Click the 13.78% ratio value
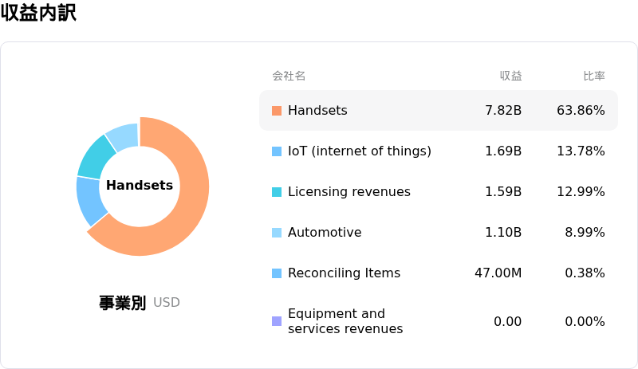This screenshot has width=638, height=369. pyautogui.click(x=581, y=151)
